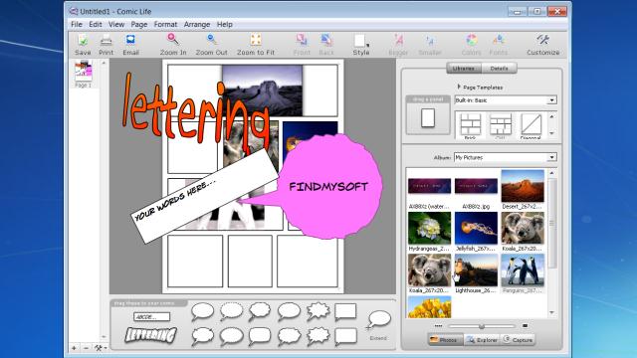Click template list scroll down arrow

pos(551,133)
